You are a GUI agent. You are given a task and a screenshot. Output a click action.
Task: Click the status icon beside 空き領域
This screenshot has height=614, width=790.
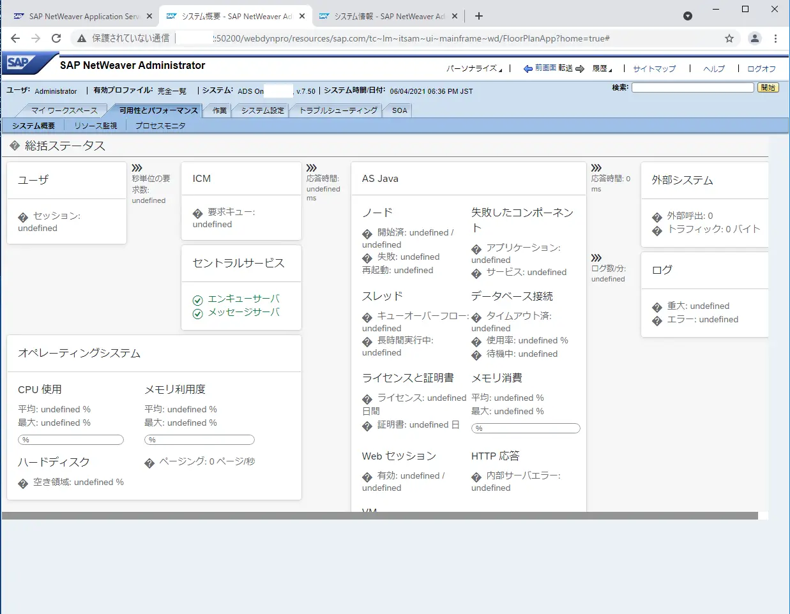coord(23,484)
